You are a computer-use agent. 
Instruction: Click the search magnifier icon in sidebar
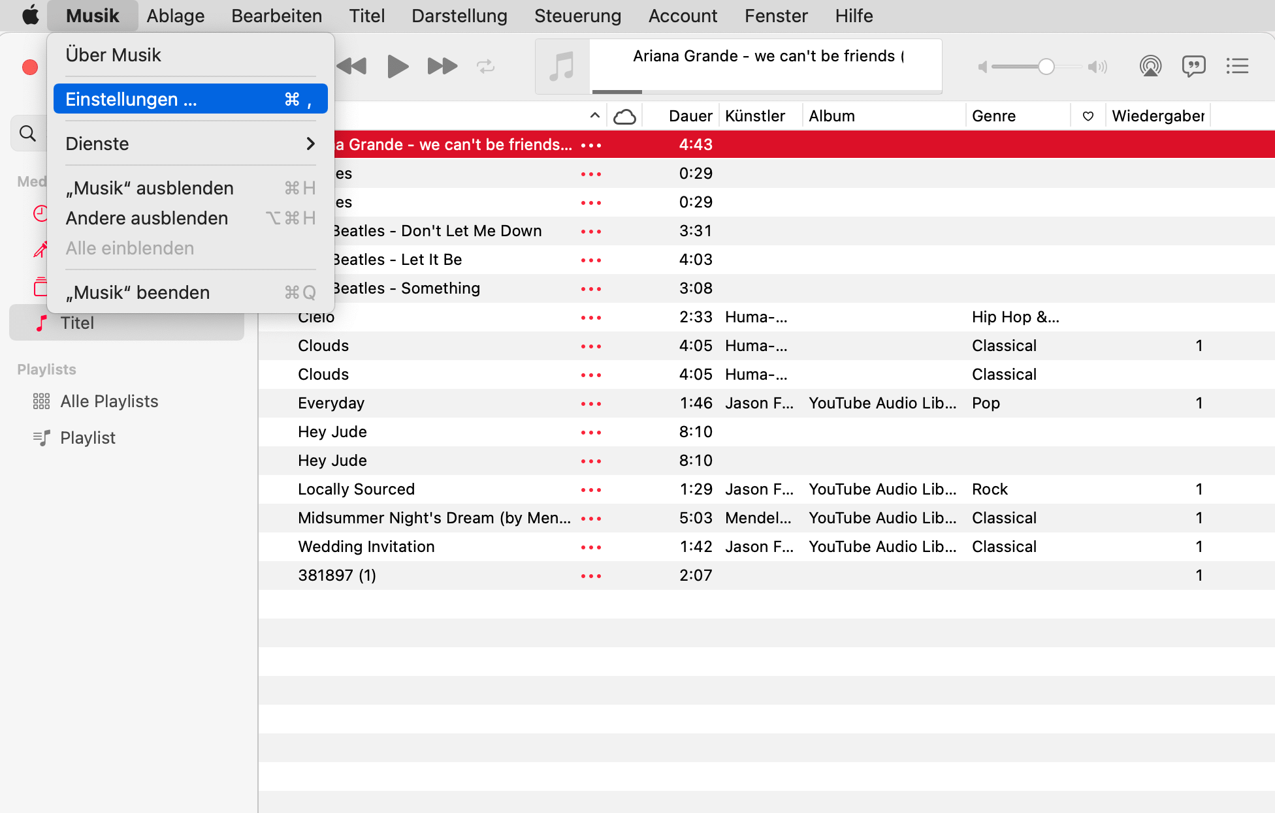[x=27, y=134]
